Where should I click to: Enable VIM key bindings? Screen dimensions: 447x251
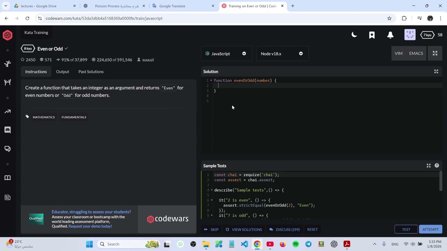point(398,53)
